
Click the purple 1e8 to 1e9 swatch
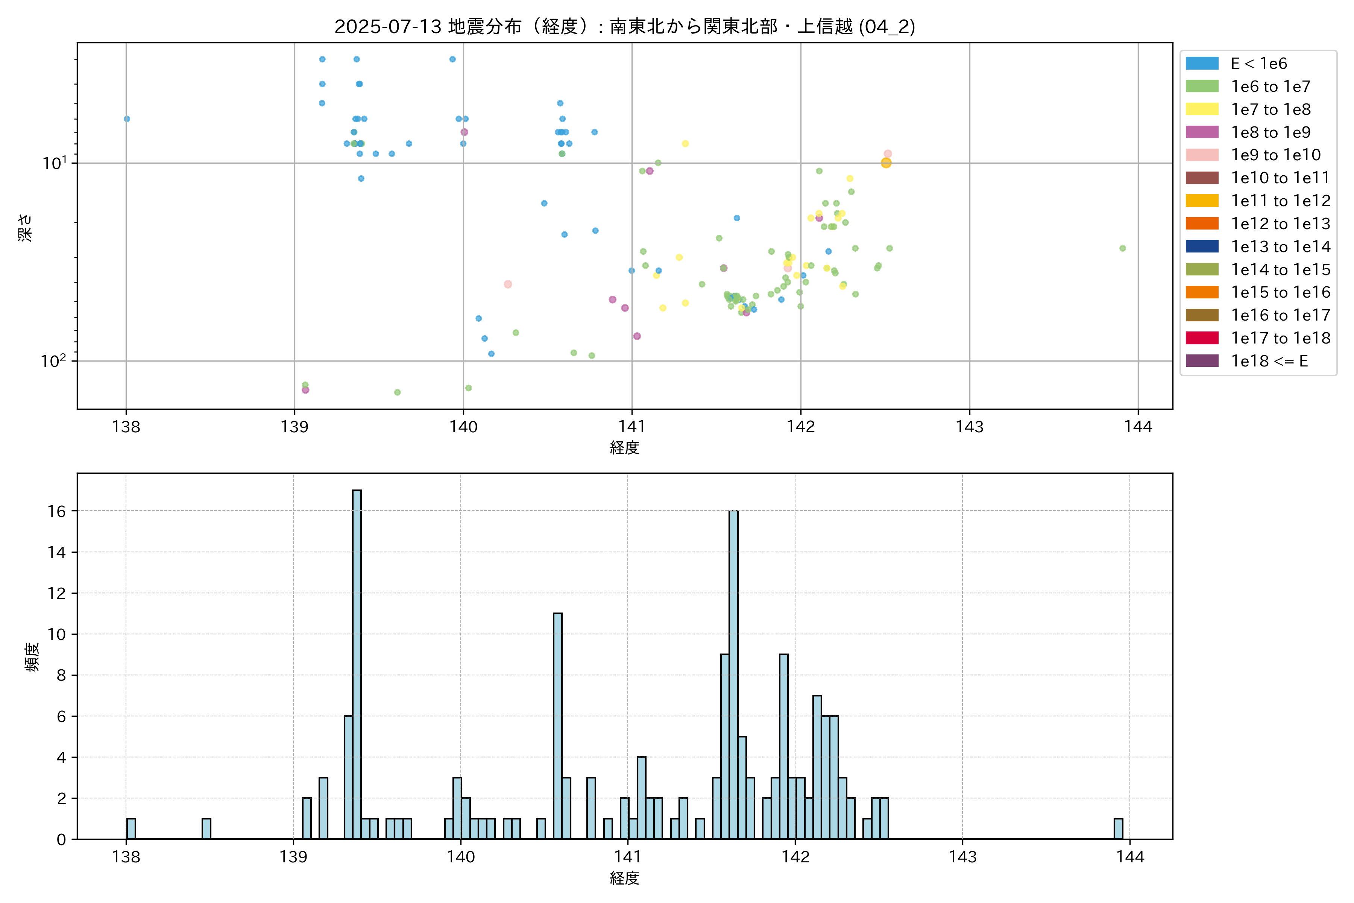pos(1201,132)
